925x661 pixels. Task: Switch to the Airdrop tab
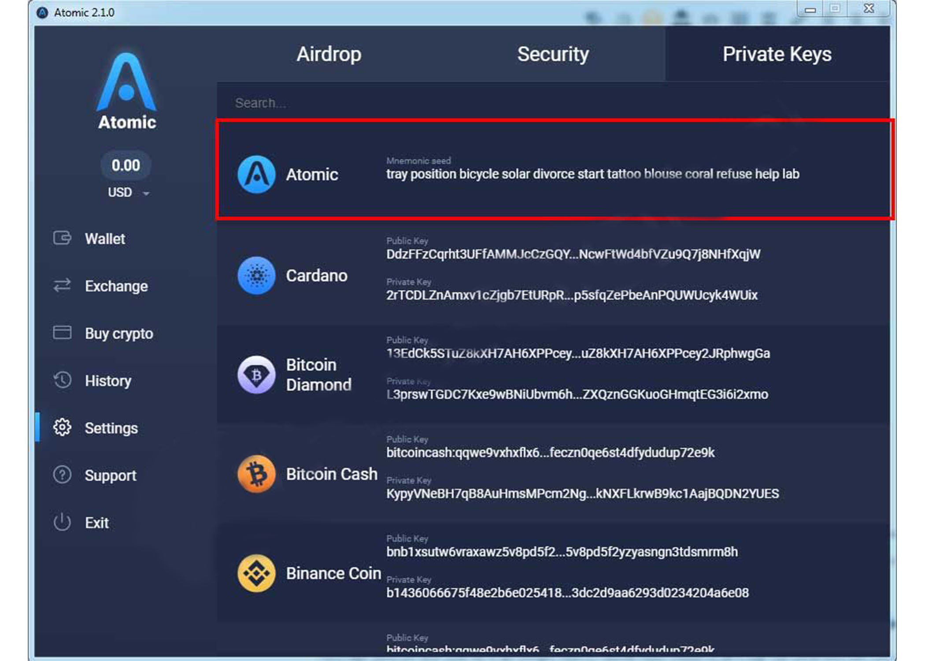coord(329,54)
